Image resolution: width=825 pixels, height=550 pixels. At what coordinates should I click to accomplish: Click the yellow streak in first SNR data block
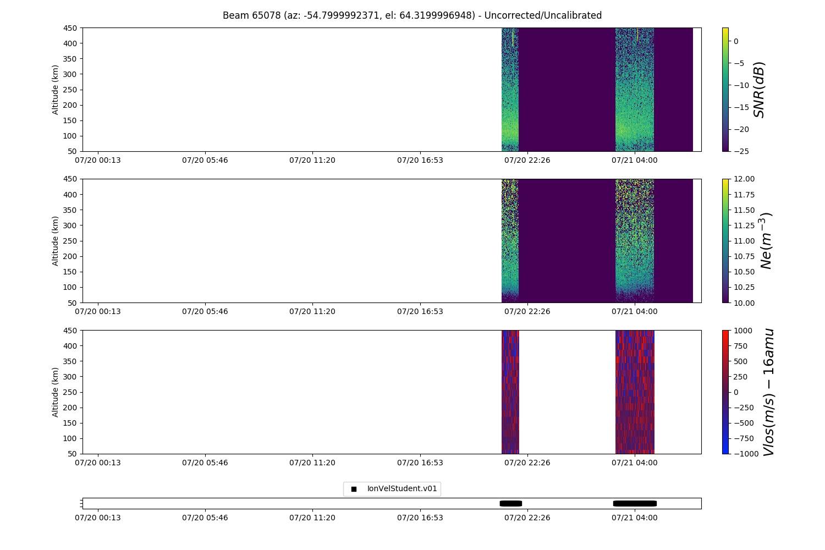pyautogui.click(x=513, y=38)
